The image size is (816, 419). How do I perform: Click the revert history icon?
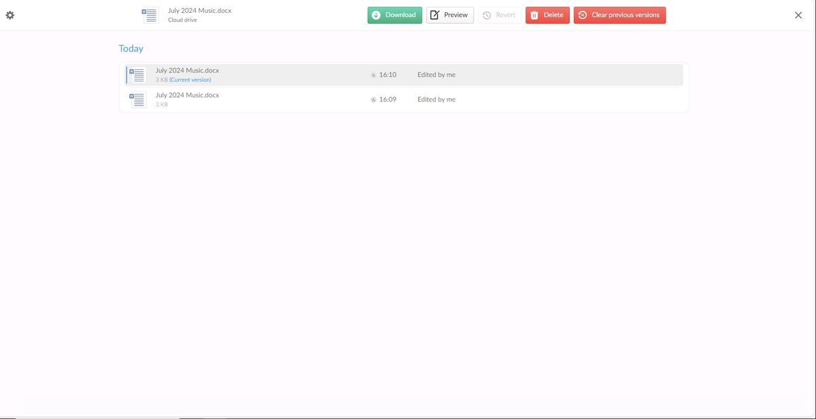[488, 14]
